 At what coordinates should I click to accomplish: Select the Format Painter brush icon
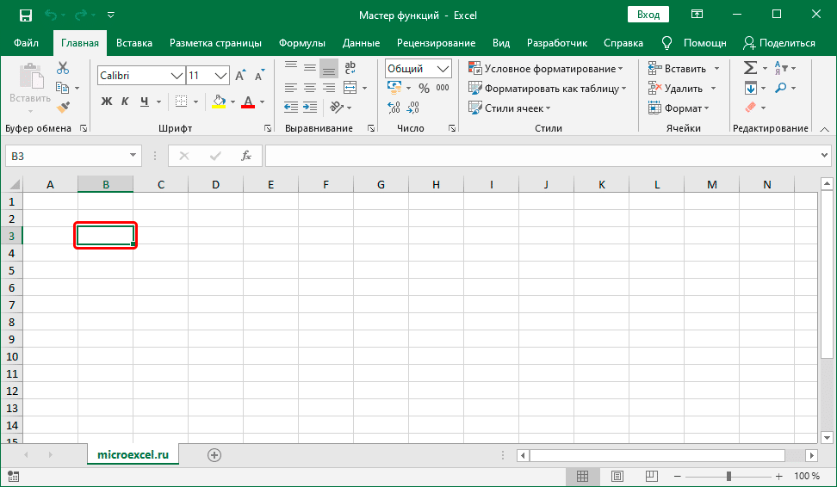pos(63,107)
